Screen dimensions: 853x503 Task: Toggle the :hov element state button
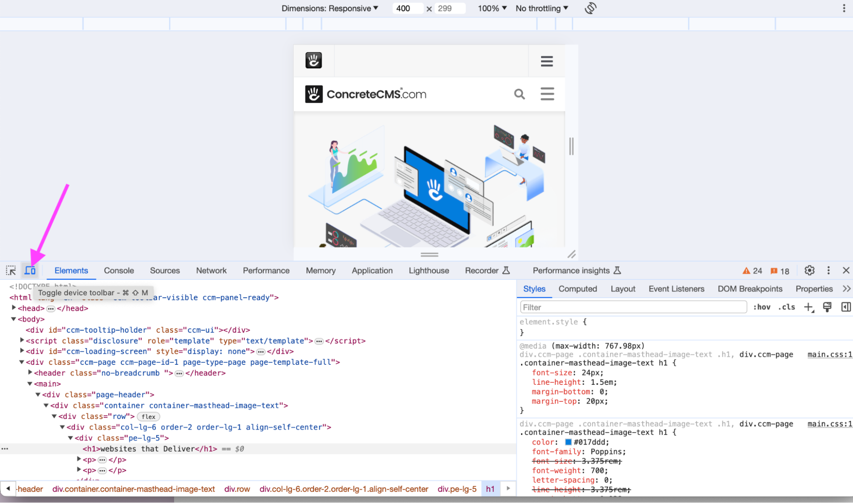click(762, 307)
